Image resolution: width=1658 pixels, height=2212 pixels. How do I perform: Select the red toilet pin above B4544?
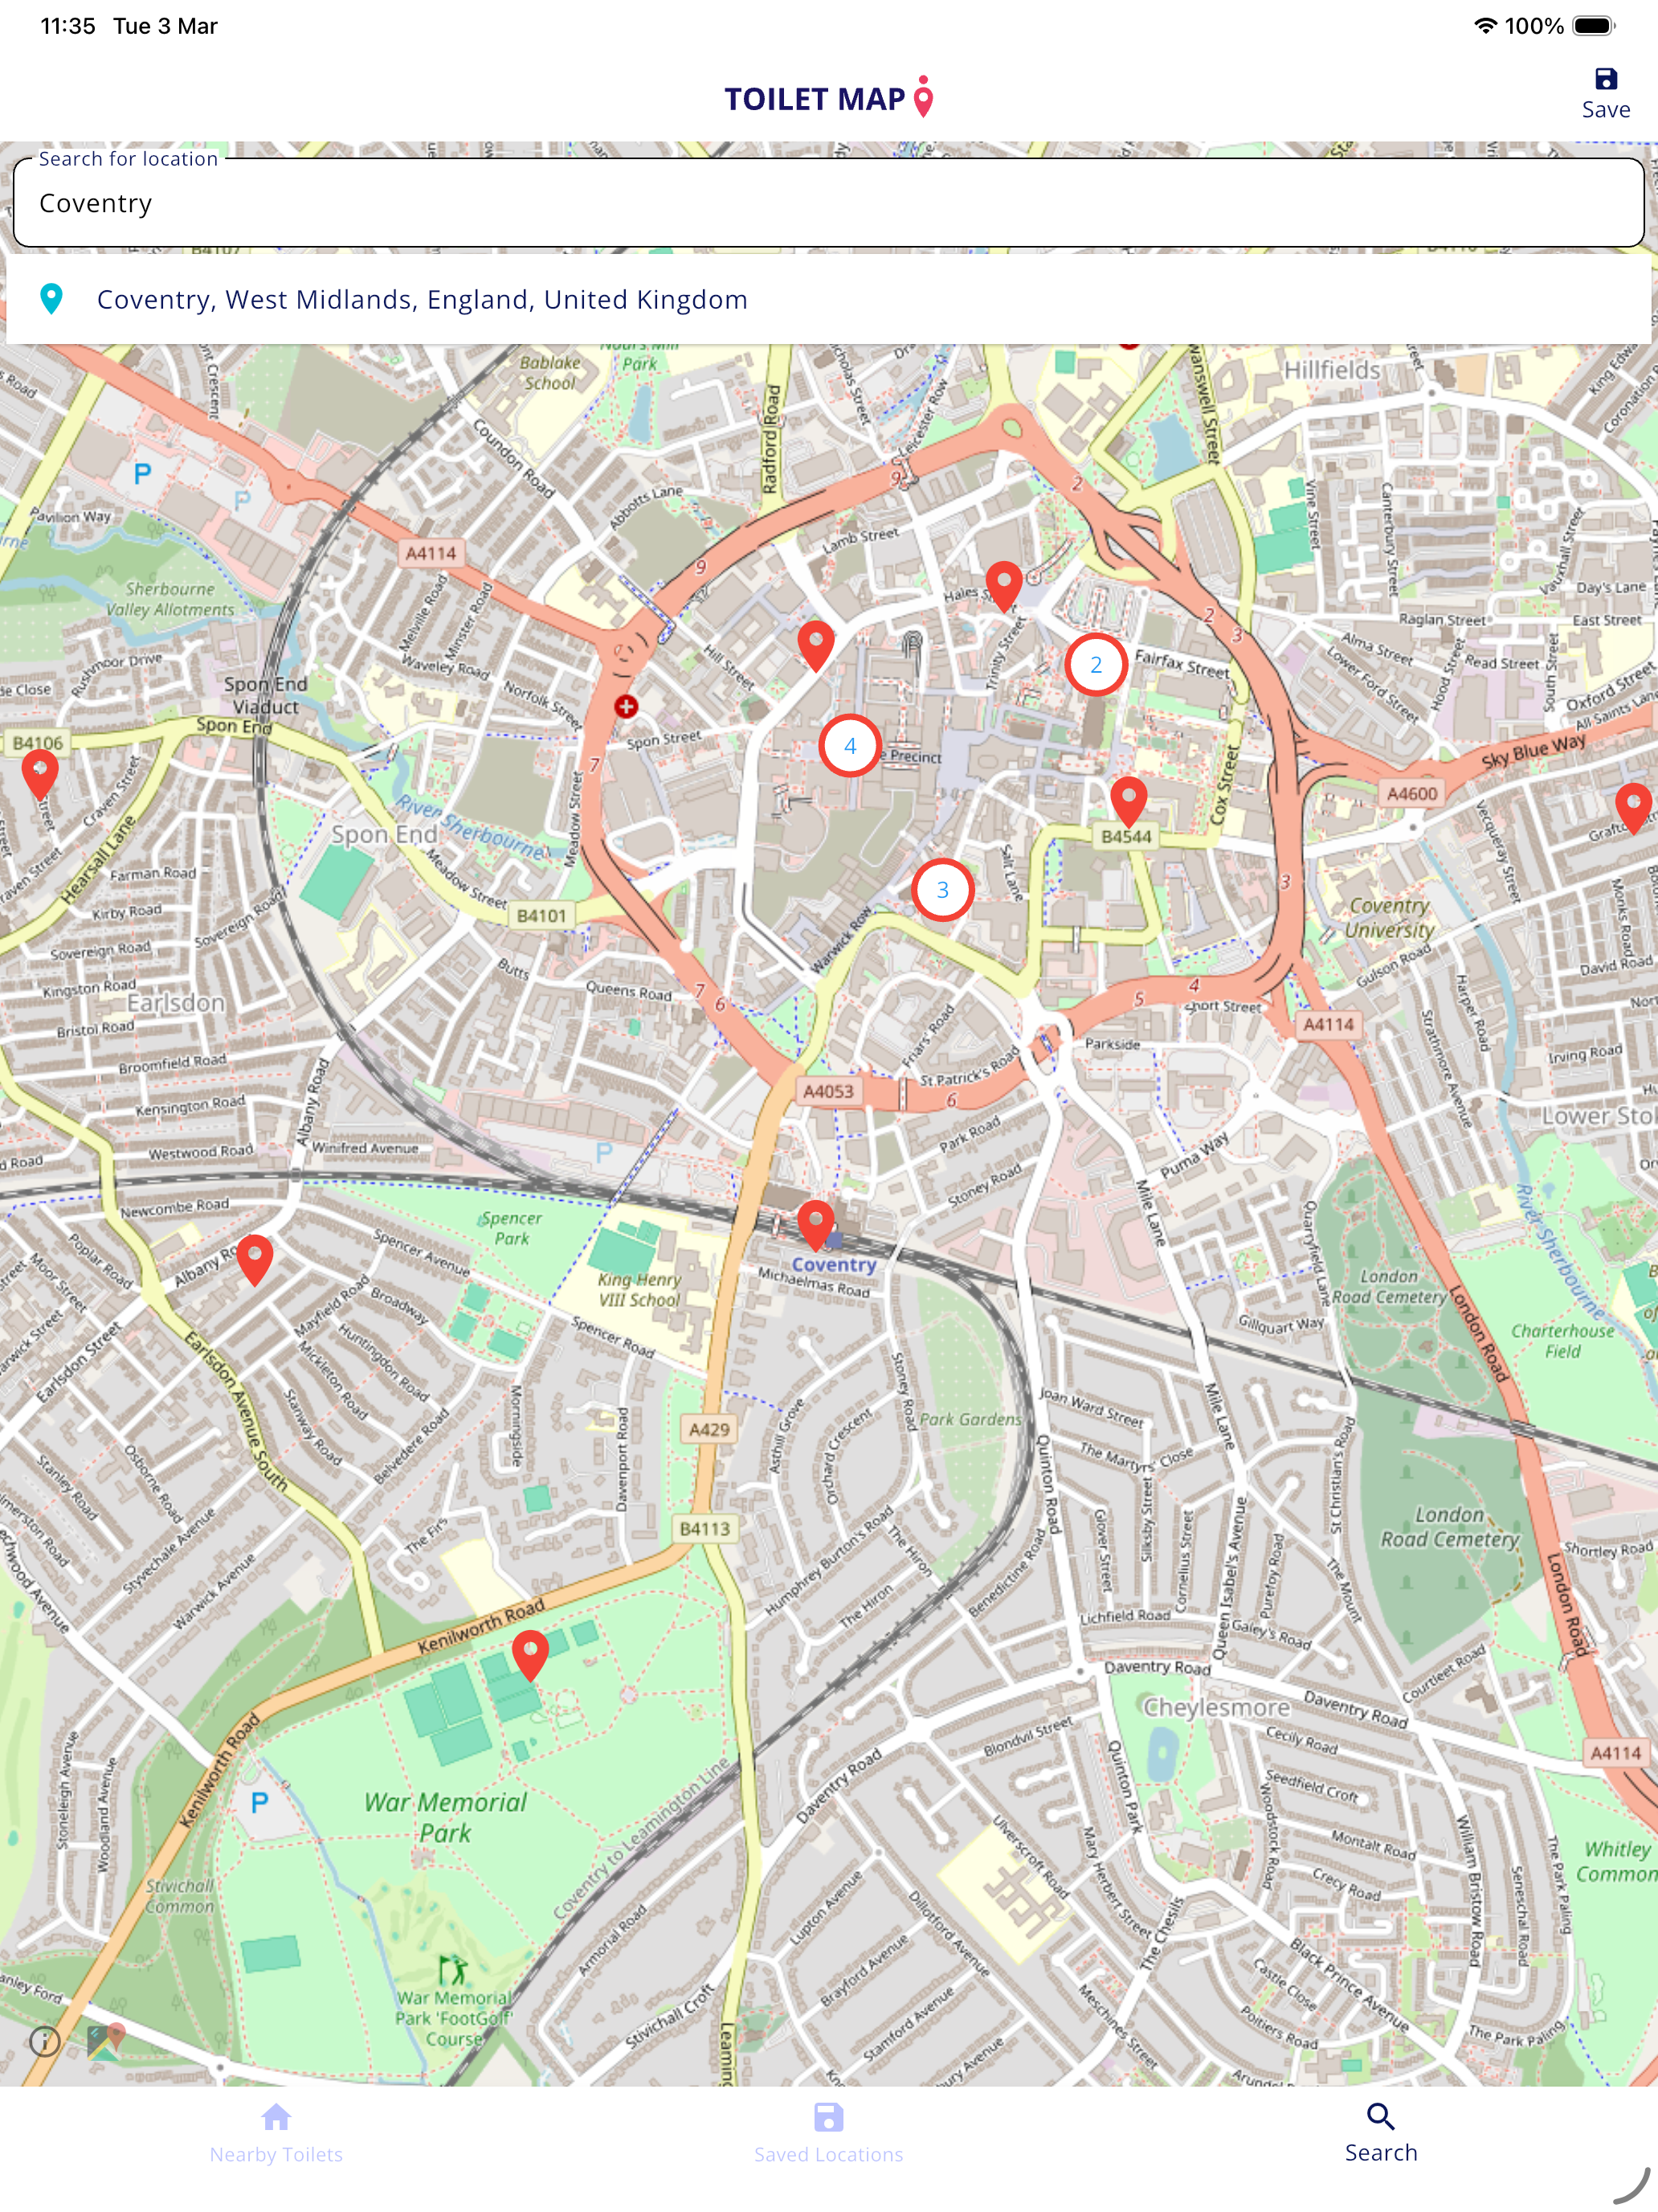click(x=1129, y=801)
